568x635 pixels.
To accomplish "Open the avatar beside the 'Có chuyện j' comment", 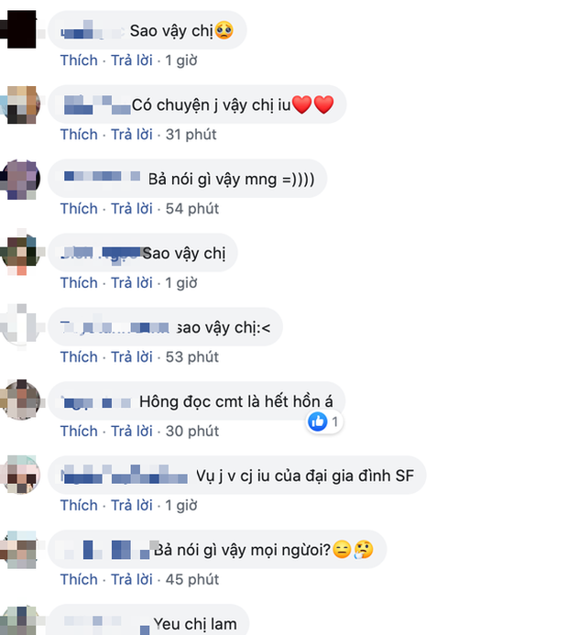I will [20, 104].
